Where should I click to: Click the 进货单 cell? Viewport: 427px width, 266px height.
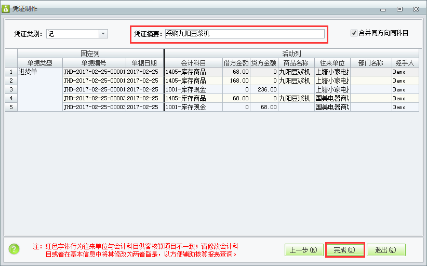coord(40,89)
